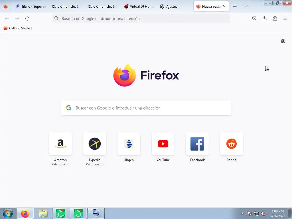Open Windows Explorer from taskbar
292x219 pixels.
coord(43,213)
